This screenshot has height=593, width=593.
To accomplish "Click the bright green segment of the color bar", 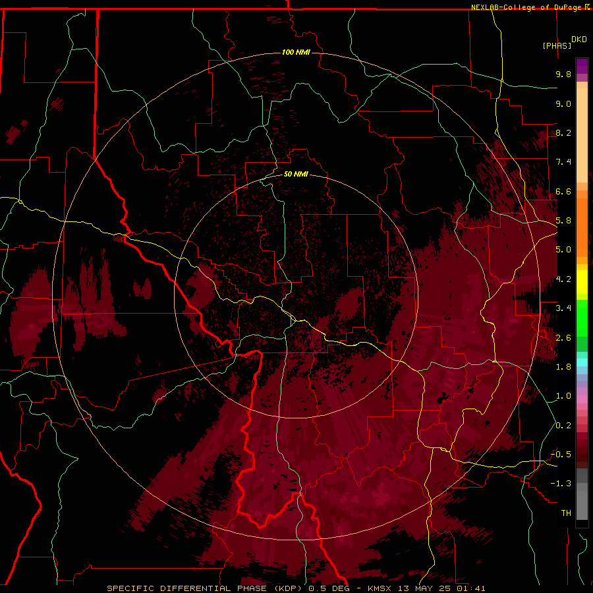I will [x=582, y=318].
